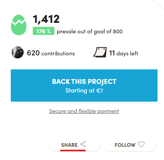164x160 pixels.
Task: Back this project with blue button
Action: [84, 86]
